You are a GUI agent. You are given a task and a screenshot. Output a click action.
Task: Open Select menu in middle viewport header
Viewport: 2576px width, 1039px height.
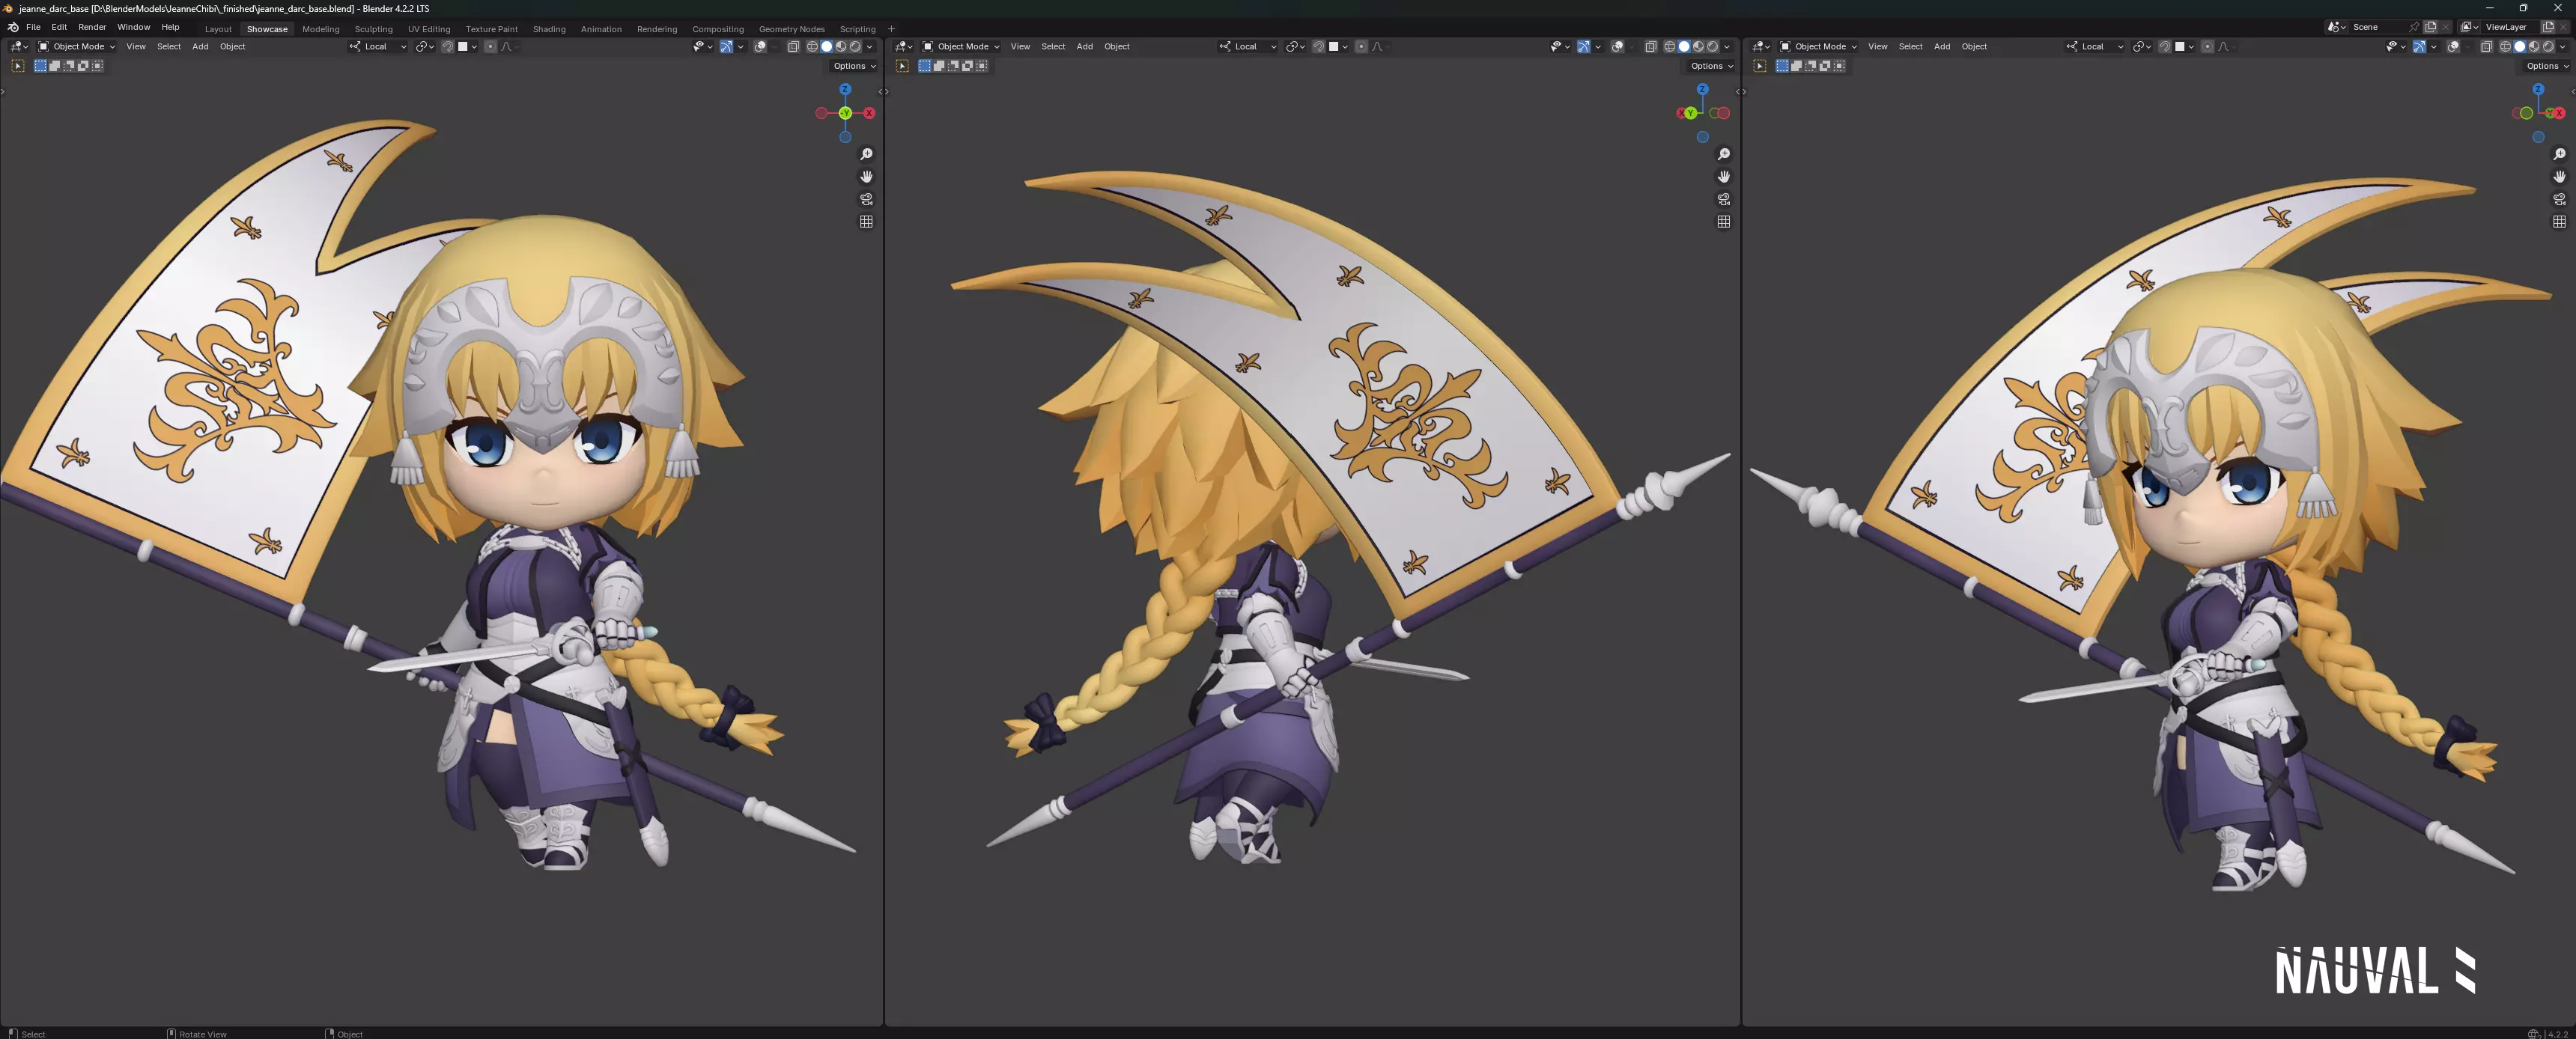(x=1053, y=46)
